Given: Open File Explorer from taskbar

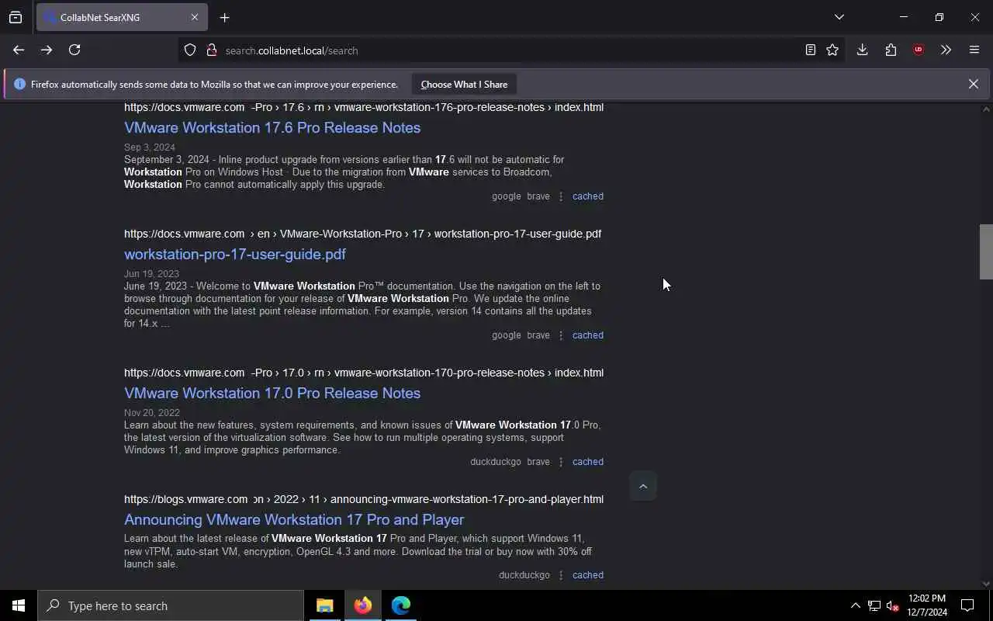Looking at the screenshot, I should click(324, 605).
